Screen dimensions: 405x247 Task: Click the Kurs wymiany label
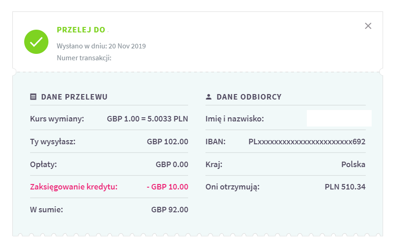57,119
